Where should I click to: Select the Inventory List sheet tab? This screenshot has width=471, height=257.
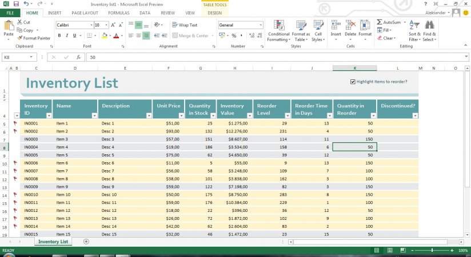(x=53, y=242)
